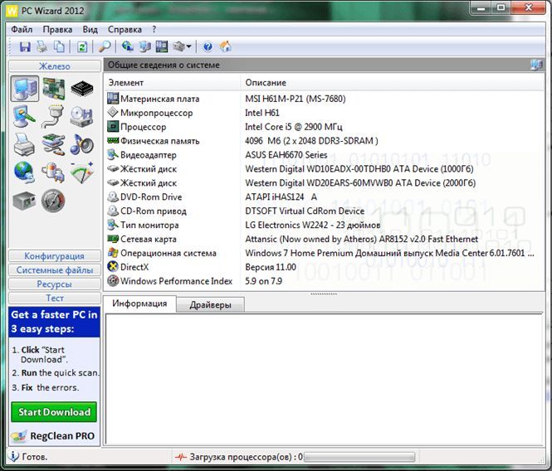552x471 pixels.
Task: Select the Физическая память row
Action: click(324, 141)
